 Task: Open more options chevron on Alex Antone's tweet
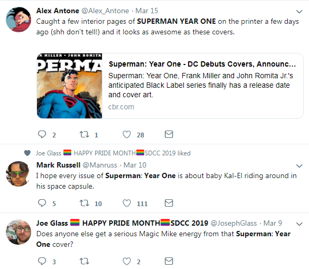tap(299, 12)
